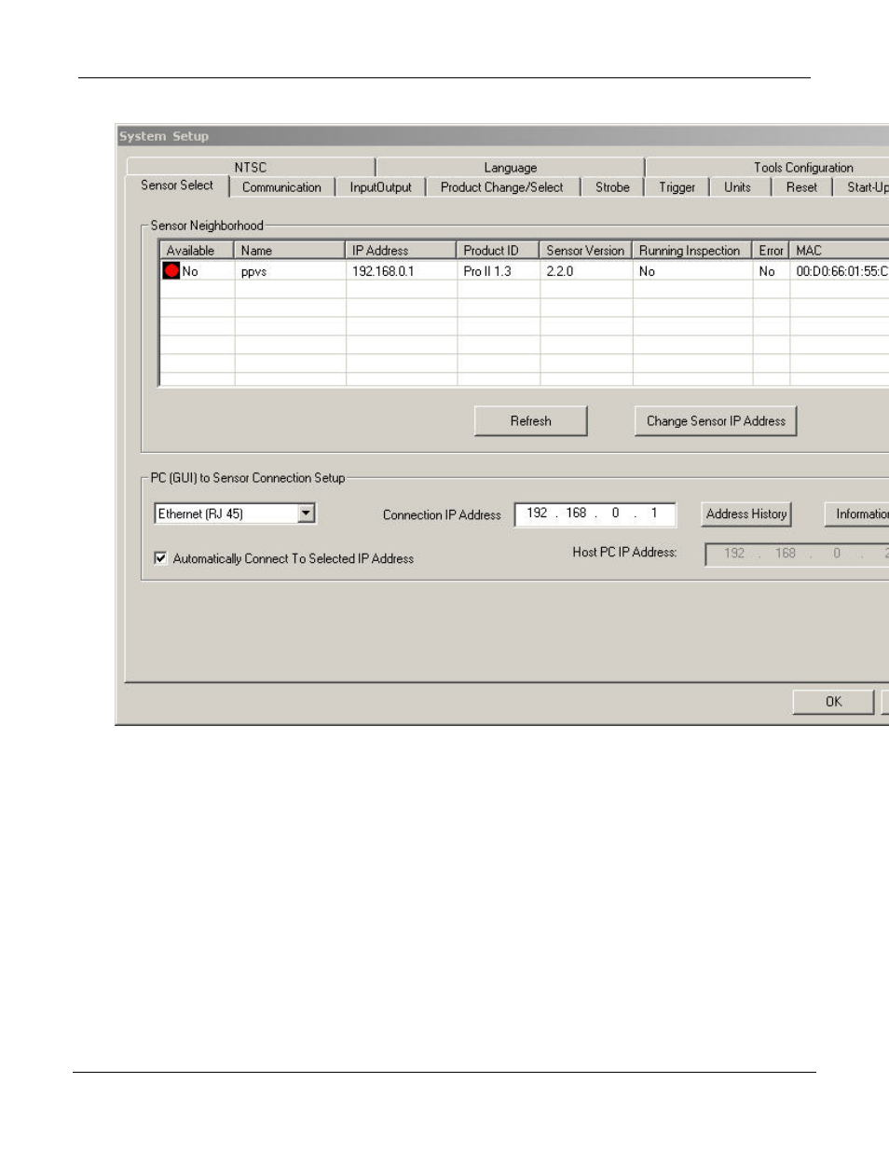Click the Host PC IP Address field

tap(798, 554)
